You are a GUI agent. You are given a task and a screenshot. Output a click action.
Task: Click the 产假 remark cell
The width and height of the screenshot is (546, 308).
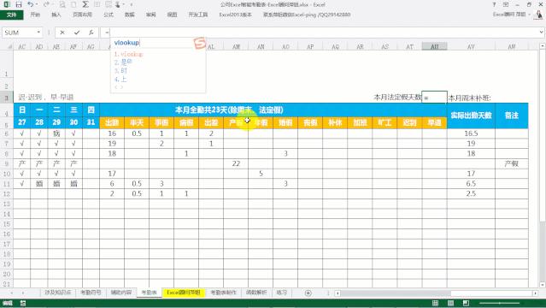pyautogui.click(x=512, y=163)
